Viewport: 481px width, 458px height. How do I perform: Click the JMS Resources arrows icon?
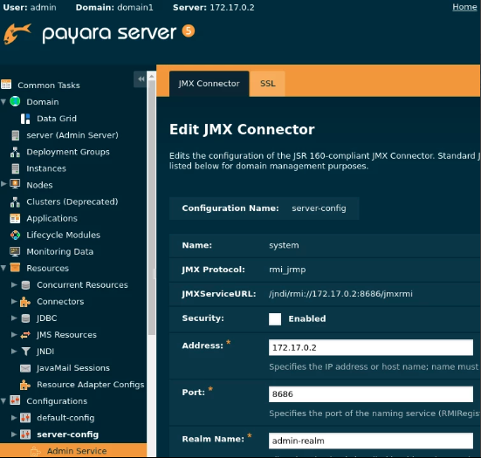(x=25, y=335)
